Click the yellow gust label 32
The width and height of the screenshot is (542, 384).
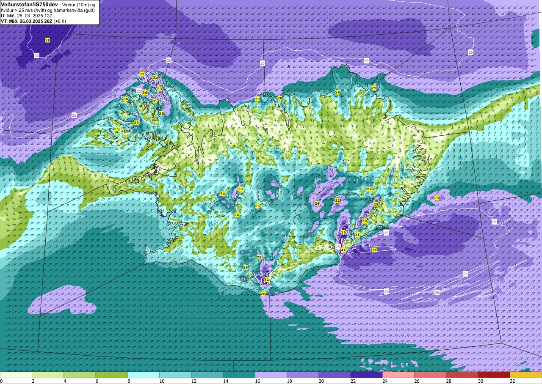pos(337,200)
